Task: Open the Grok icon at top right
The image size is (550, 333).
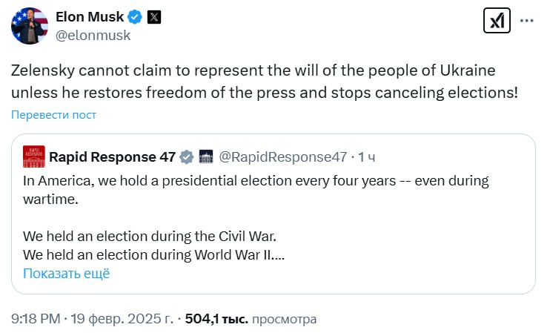Action: (x=496, y=22)
